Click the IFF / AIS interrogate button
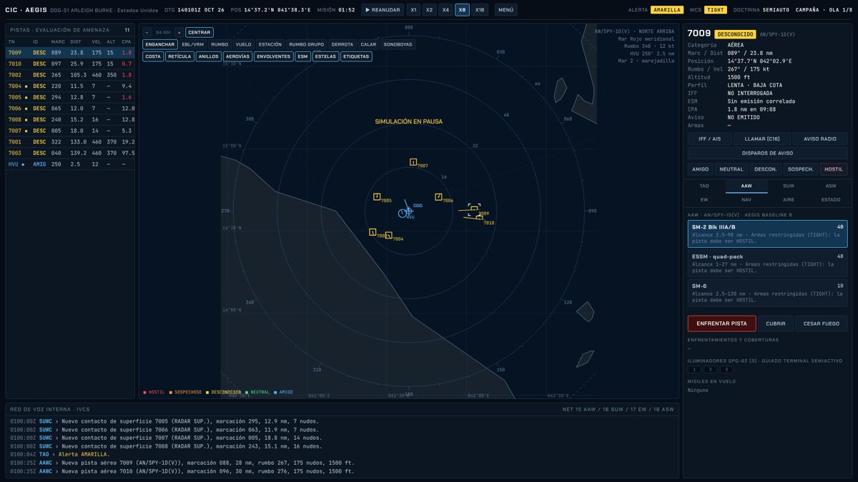Viewport: 858px width, 482px height. [x=709, y=139]
